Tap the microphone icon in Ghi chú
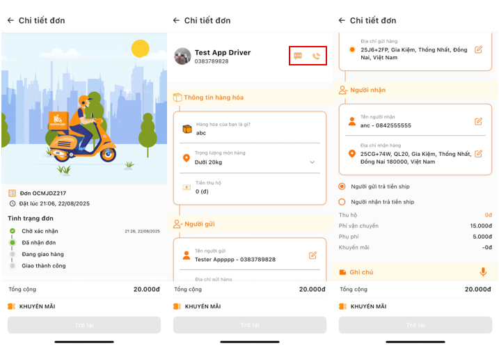The image size is (499, 346). point(483,272)
